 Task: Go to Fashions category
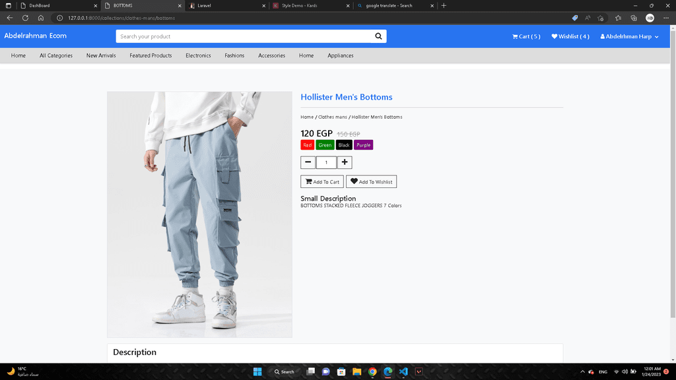pos(234,55)
